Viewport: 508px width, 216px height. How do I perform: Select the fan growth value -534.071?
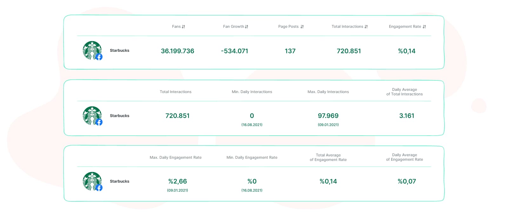tap(235, 51)
